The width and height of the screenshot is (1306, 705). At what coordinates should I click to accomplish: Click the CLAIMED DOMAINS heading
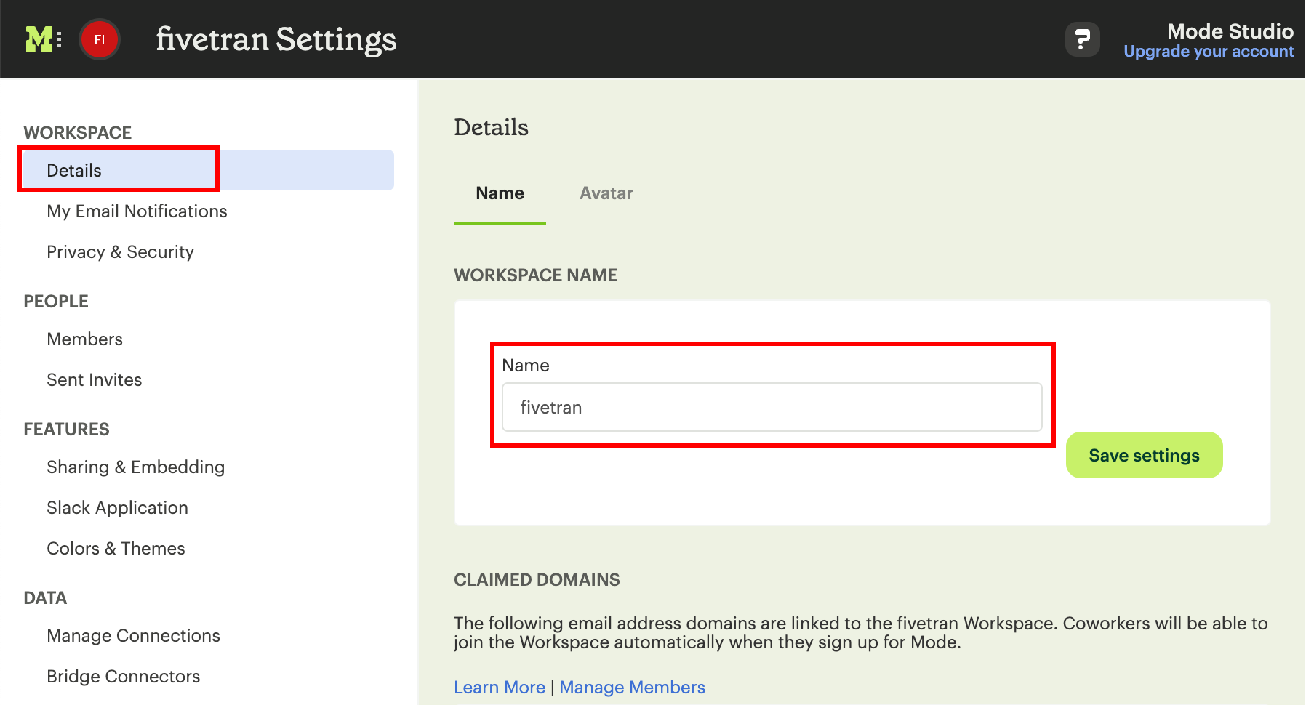537,580
